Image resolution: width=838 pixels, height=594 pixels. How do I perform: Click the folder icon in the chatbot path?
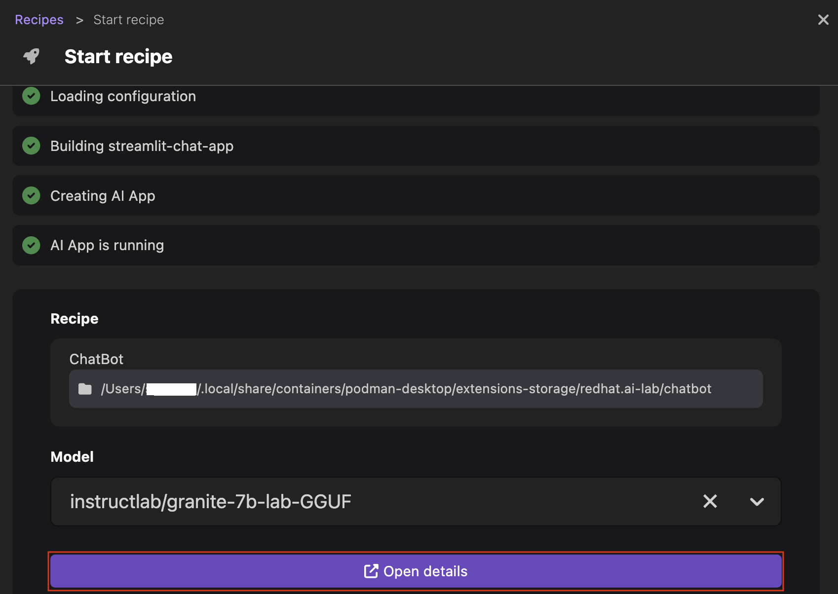click(85, 389)
